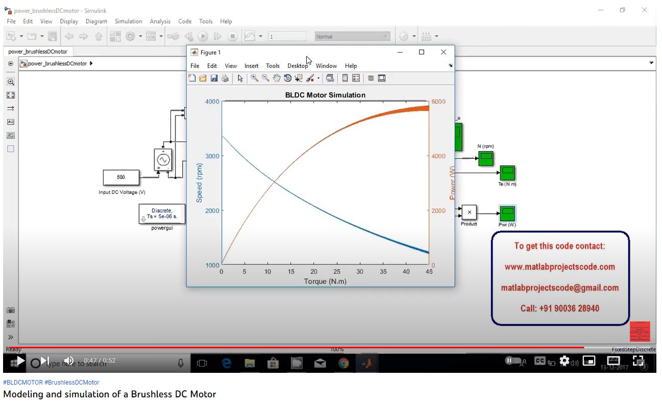Toggle the video autoplay switch
This screenshot has height=404, width=662.
coord(514,361)
